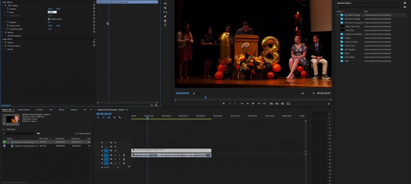Click Mark In button in Program Monitor
This screenshot has width=411, height=184.
pyautogui.click(x=229, y=104)
